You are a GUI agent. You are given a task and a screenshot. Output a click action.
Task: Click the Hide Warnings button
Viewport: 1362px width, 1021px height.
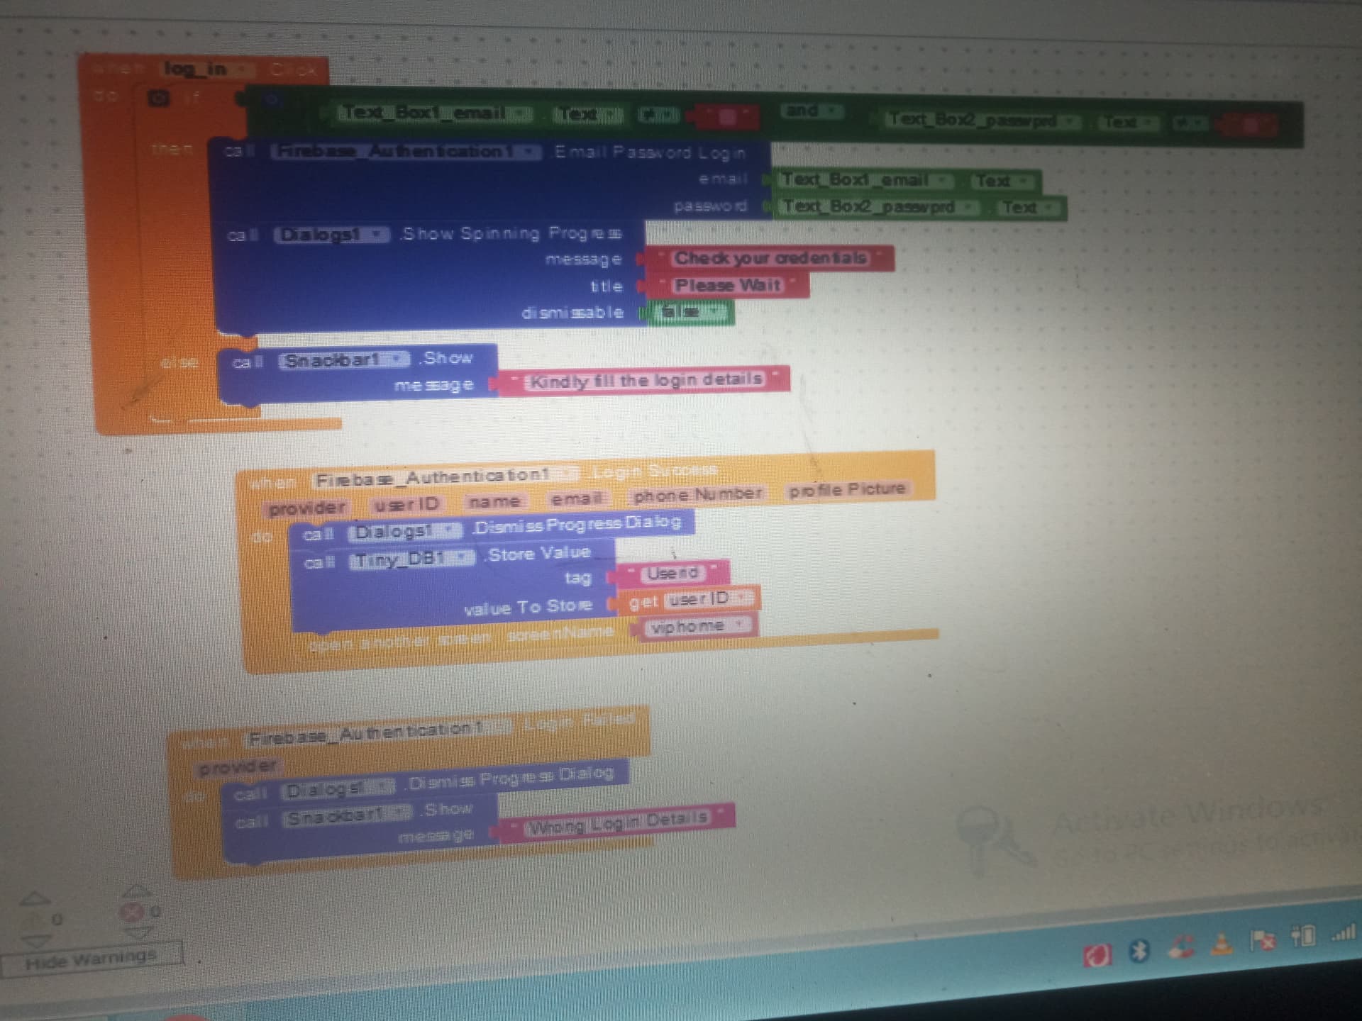(x=92, y=960)
